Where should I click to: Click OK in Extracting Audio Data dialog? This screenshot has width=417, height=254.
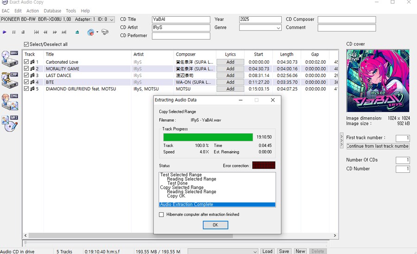(215, 225)
